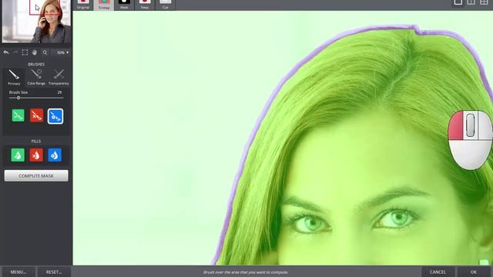Click the Brush Size value 29
The height and width of the screenshot is (277, 493).
coord(59,92)
